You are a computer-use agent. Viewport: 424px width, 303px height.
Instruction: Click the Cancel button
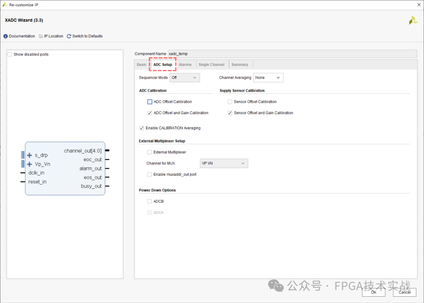(x=404, y=292)
